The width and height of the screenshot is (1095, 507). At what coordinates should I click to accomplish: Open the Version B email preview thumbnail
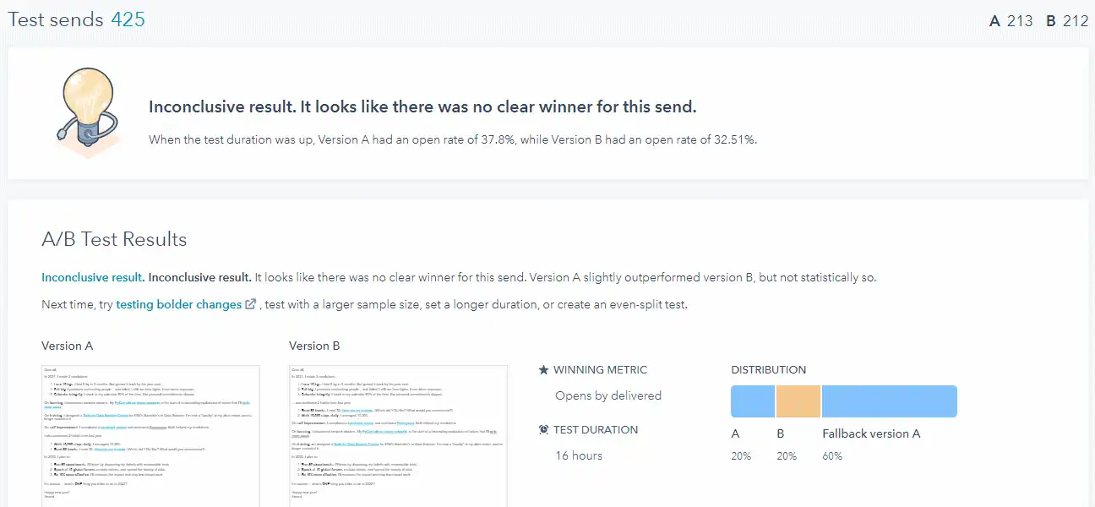tap(398, 435)
